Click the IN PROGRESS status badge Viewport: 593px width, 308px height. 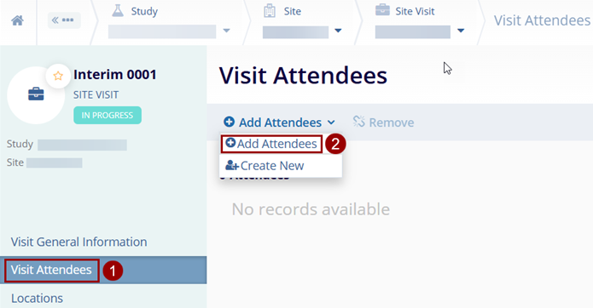coord(108,115)
